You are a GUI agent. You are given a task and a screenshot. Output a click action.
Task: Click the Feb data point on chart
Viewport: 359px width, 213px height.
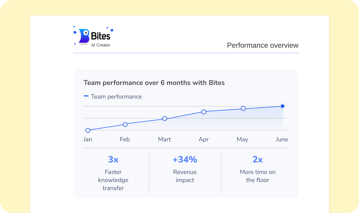pos(125,124)
